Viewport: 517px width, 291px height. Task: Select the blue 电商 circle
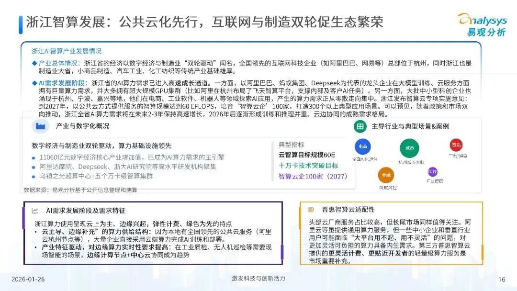[363, 146]
